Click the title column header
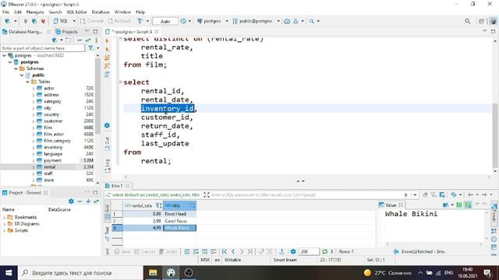Image resolution: width=499 pixels, height=280 pixels. tap(179, 205)
